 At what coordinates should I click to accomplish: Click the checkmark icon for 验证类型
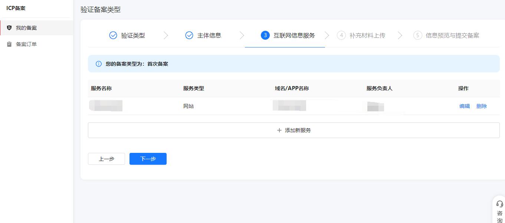tap(113, 35)
